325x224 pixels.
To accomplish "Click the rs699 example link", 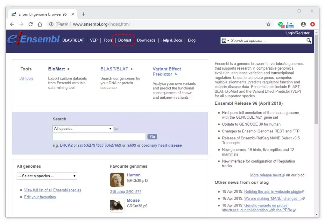I will [x=131, y=145].
